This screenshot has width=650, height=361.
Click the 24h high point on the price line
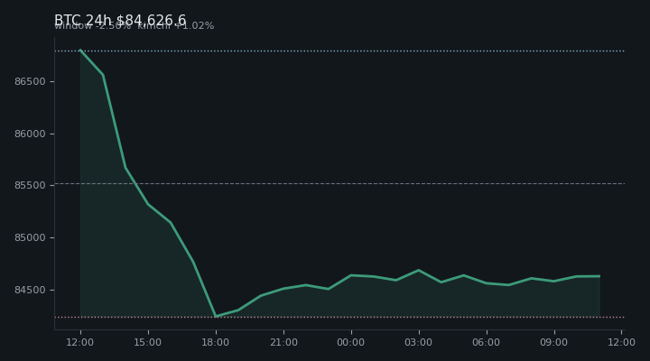80,51
